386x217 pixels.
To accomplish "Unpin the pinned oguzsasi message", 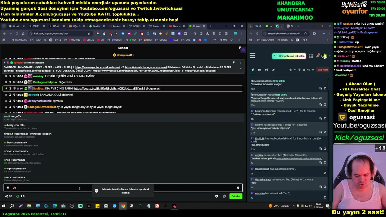I will coord(234,63).
